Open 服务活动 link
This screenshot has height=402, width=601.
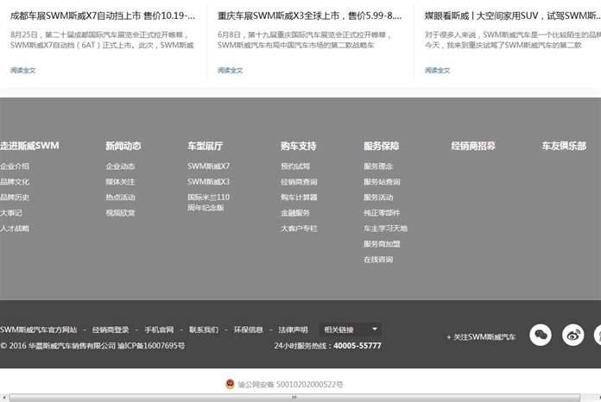pos(378,198)
